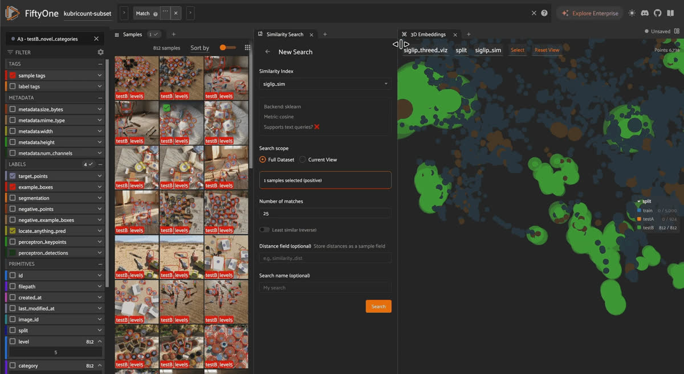Expand perceptron_keypoints filter chevron
This screenshot has height=374, width=684.
coord(100,242)
